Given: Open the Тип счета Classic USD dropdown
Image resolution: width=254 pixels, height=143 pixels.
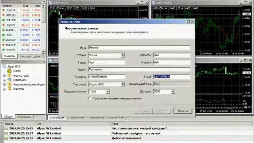Looking at the screenshot, I should (123, 84).
